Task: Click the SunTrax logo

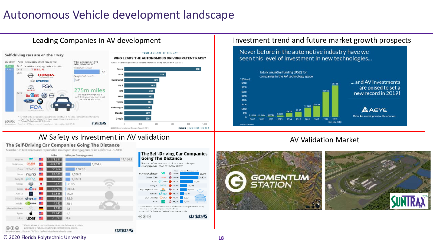Action: pyautogui.click(x=409, y=201)
